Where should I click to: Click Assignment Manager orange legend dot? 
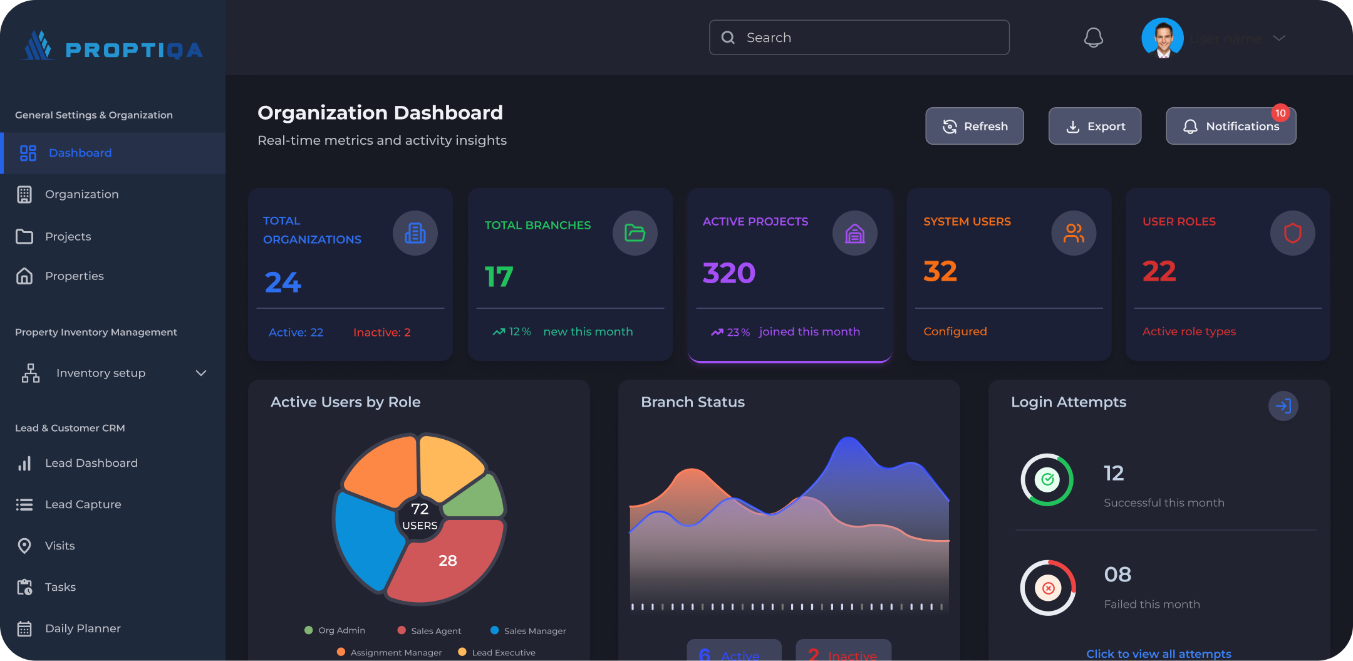(x=341, y=652)
